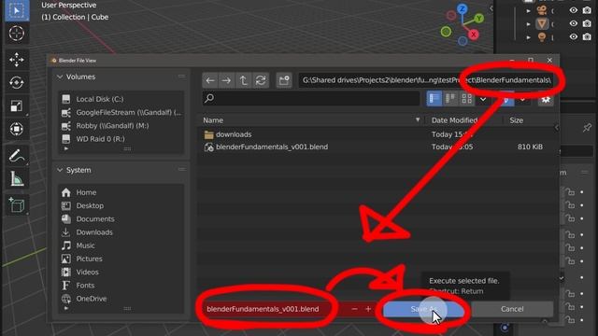Toggle sort direction arrow on Name column

click(x=418, y=120)
